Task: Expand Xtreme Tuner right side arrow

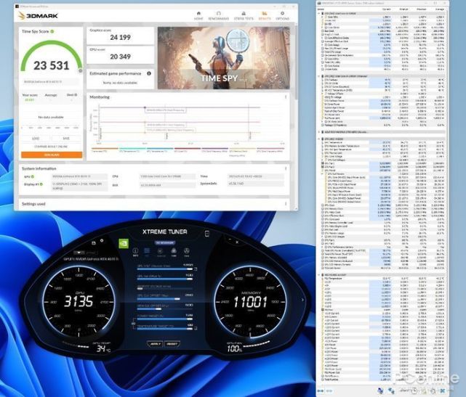Action: point(302,300)
